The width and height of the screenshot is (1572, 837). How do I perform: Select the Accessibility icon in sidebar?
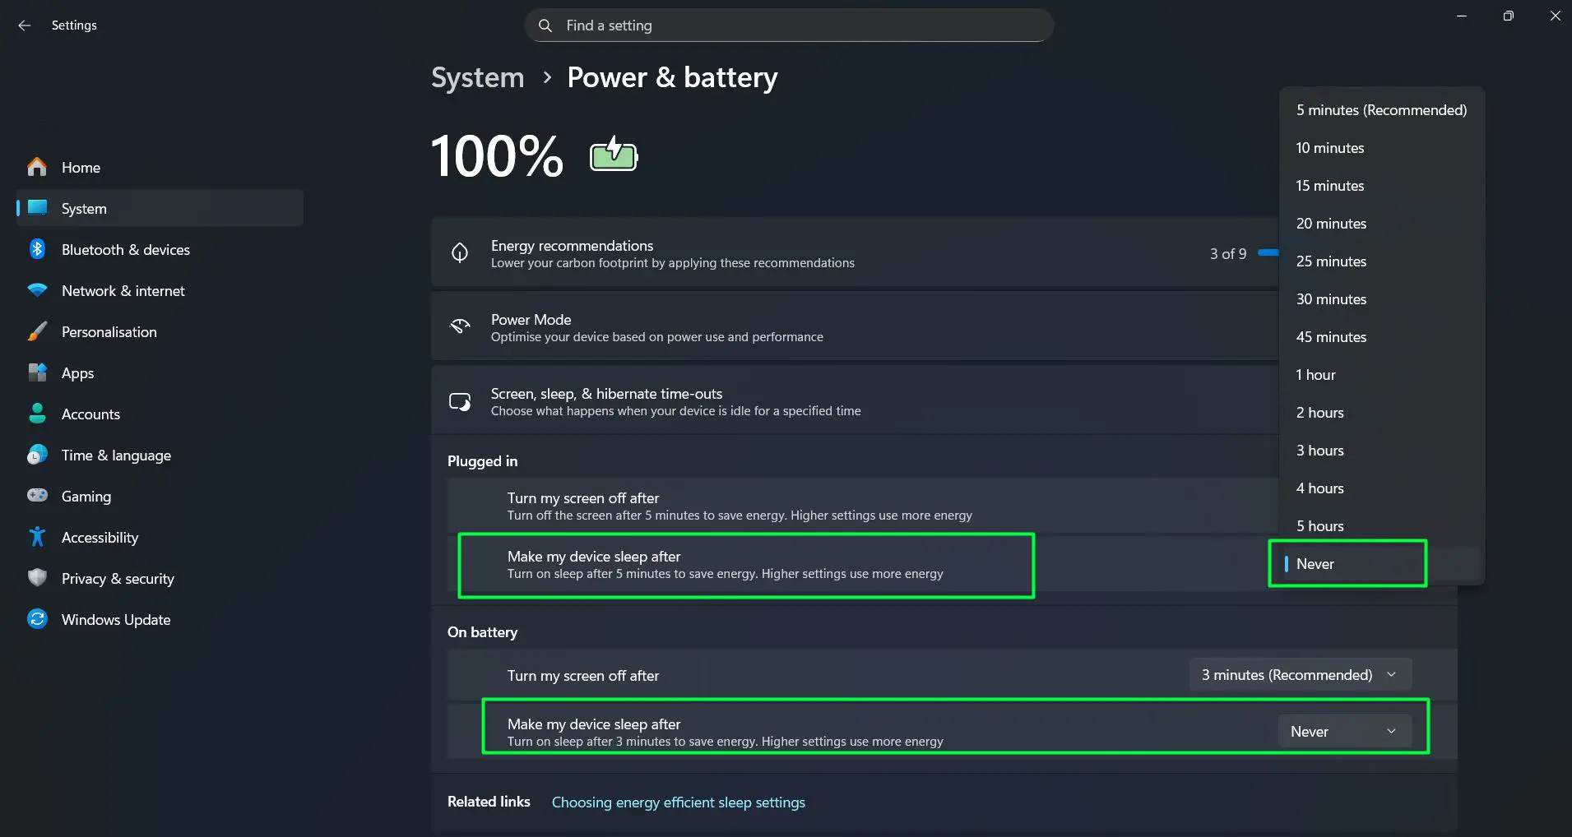pyautogui.click(x=37, y=537)
